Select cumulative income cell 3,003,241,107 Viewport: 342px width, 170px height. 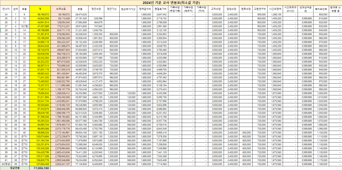[61, 164]
